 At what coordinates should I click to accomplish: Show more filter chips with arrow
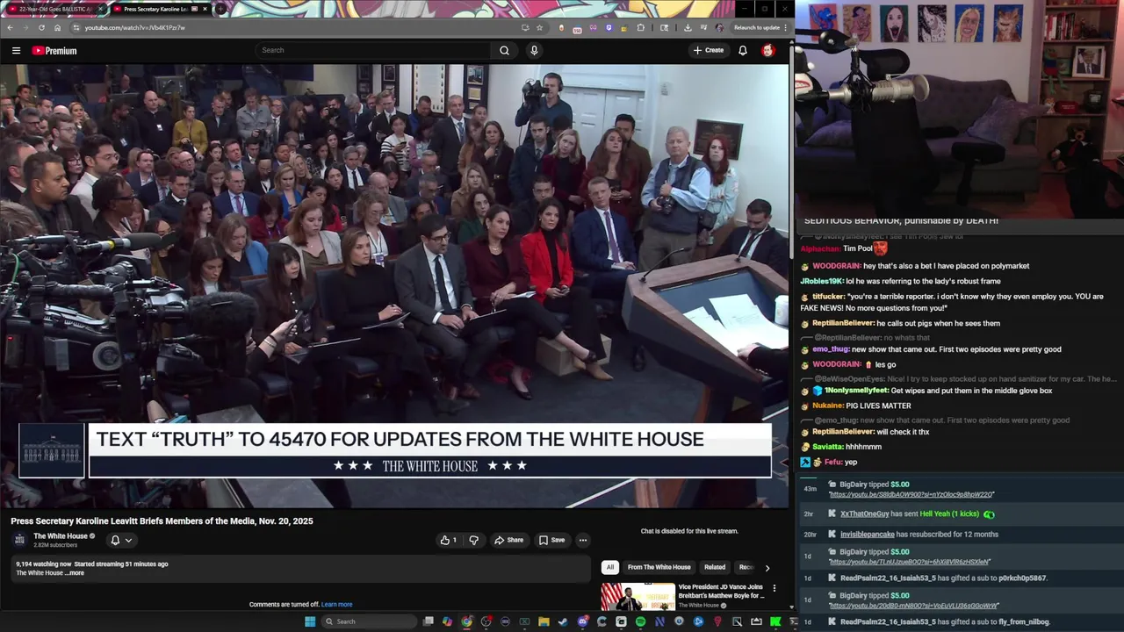767,568
